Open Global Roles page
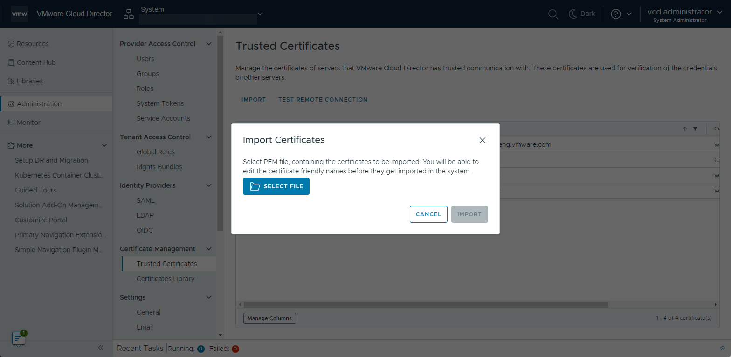Viewport: 731px width, 357px height. (156, 152)
